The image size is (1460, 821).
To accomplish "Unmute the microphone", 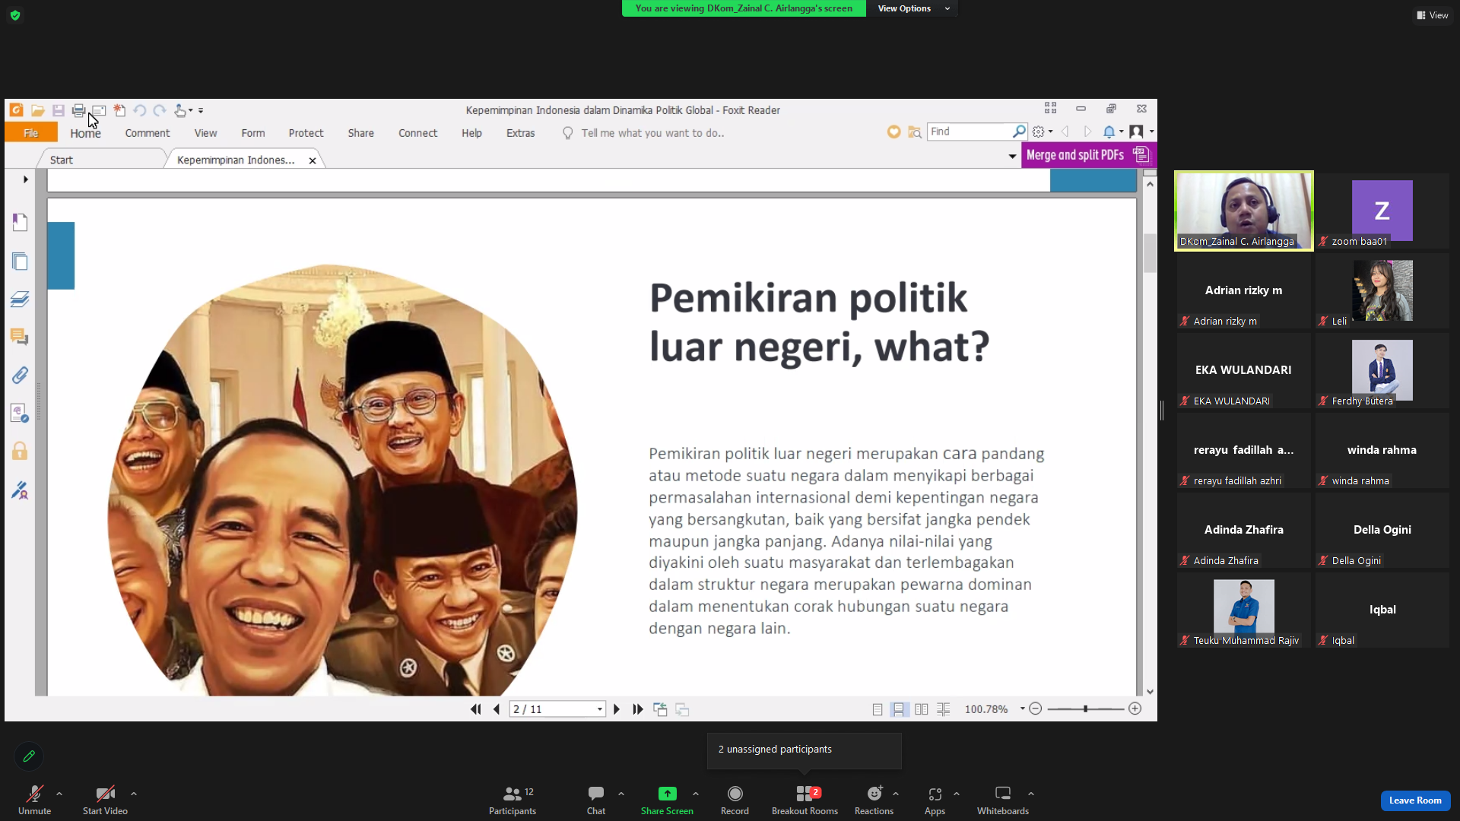I will 34,800.
